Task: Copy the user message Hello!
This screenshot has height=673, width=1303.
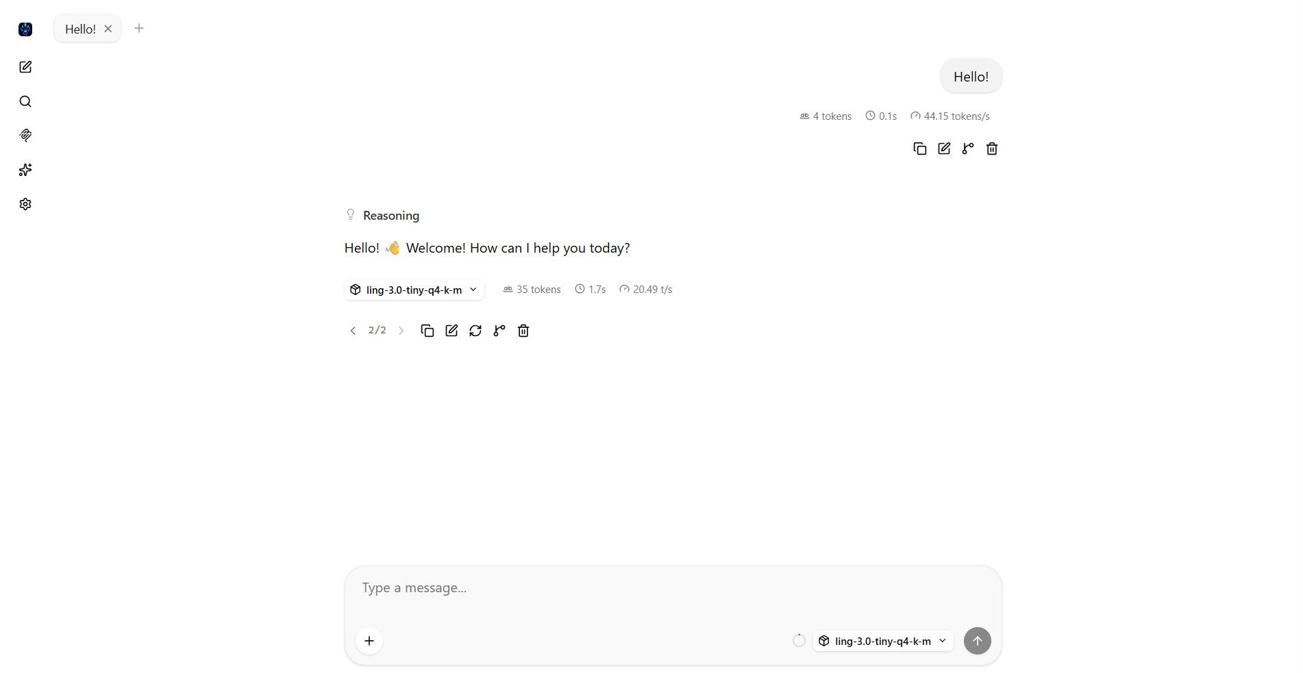Action: (920, 149)
